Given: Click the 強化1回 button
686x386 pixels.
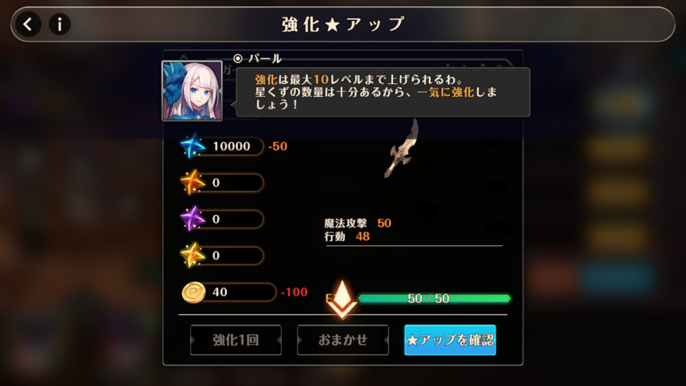Looking at the screenshot, I should 236,340.
